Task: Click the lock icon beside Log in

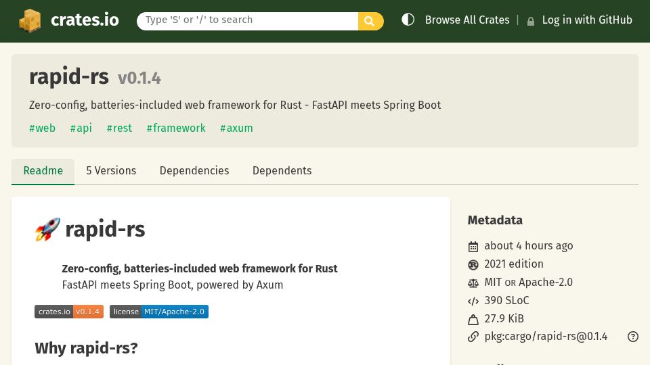Action: (x=531, y=21)
